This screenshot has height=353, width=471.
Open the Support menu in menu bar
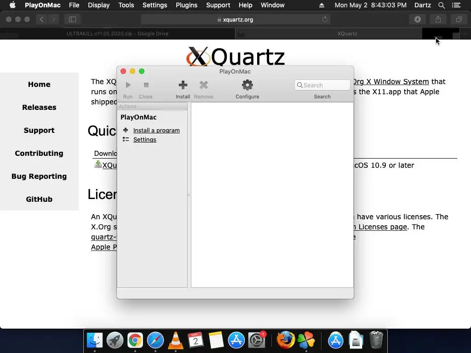[218, 5]
